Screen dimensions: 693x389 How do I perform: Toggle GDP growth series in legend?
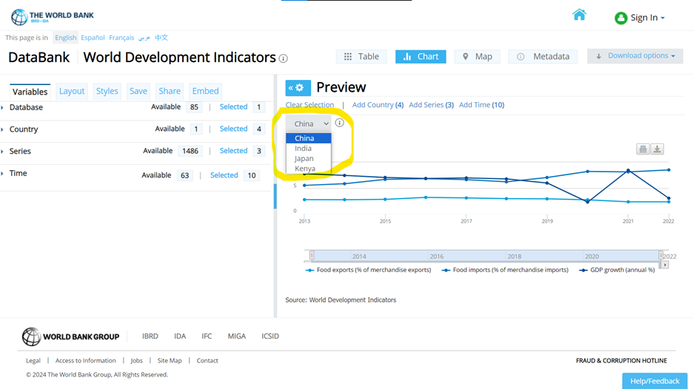coord(619,270)
